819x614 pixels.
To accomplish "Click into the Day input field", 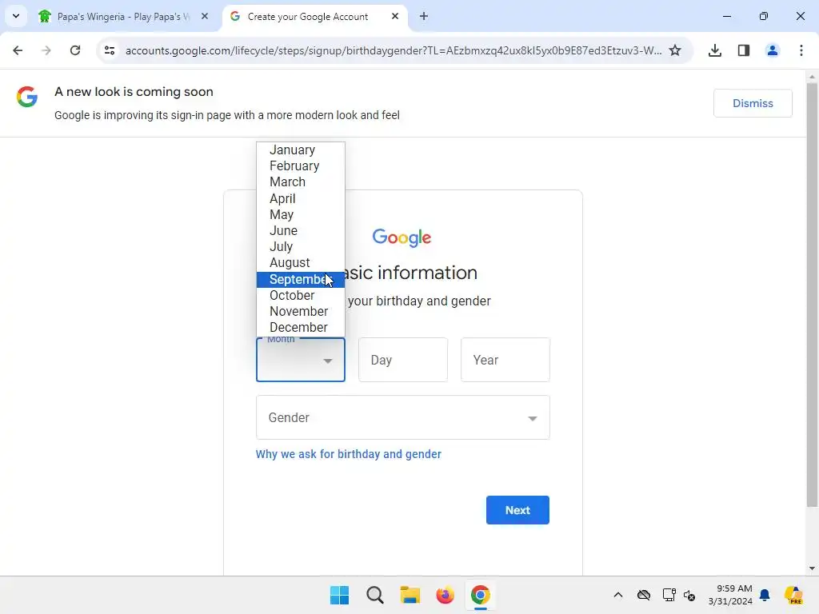I will (x=403, y=360).
